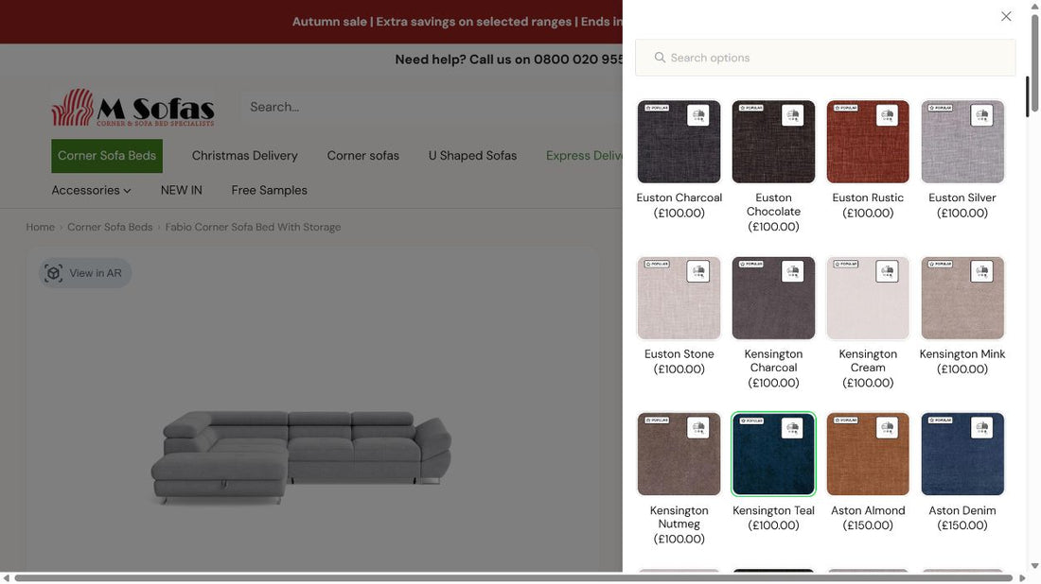Choose the Euston Silver swatch
The height and width of the screenshot is (584, 1041).
(962, 141)
